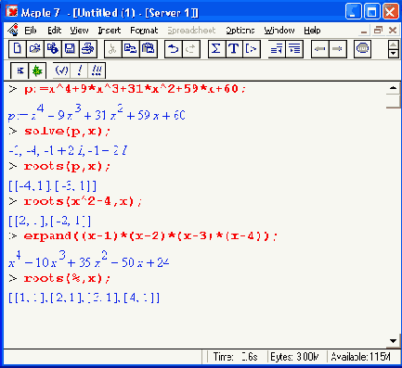This screenshot has width=402, height=368.
Task: Toggle the x standard math notation button
Action: (19, 70)
